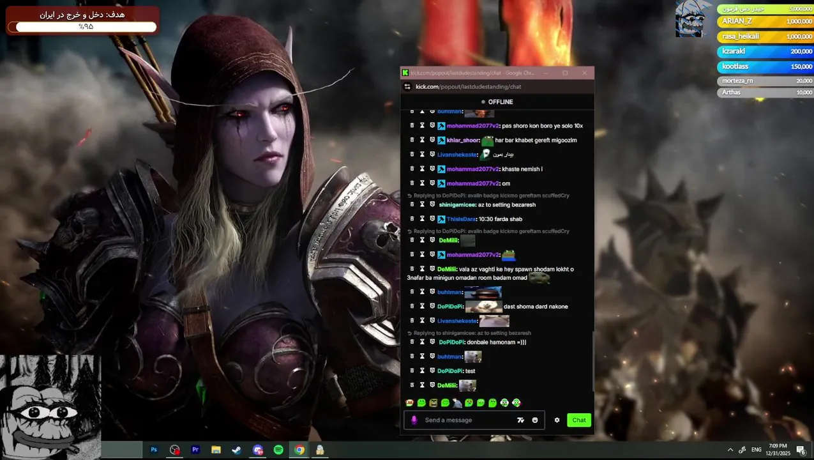The height and width of the screenshot is (460, 814).
Task: Switch to Google Chrome in the taskbar
Action: (x=299, y=450)
